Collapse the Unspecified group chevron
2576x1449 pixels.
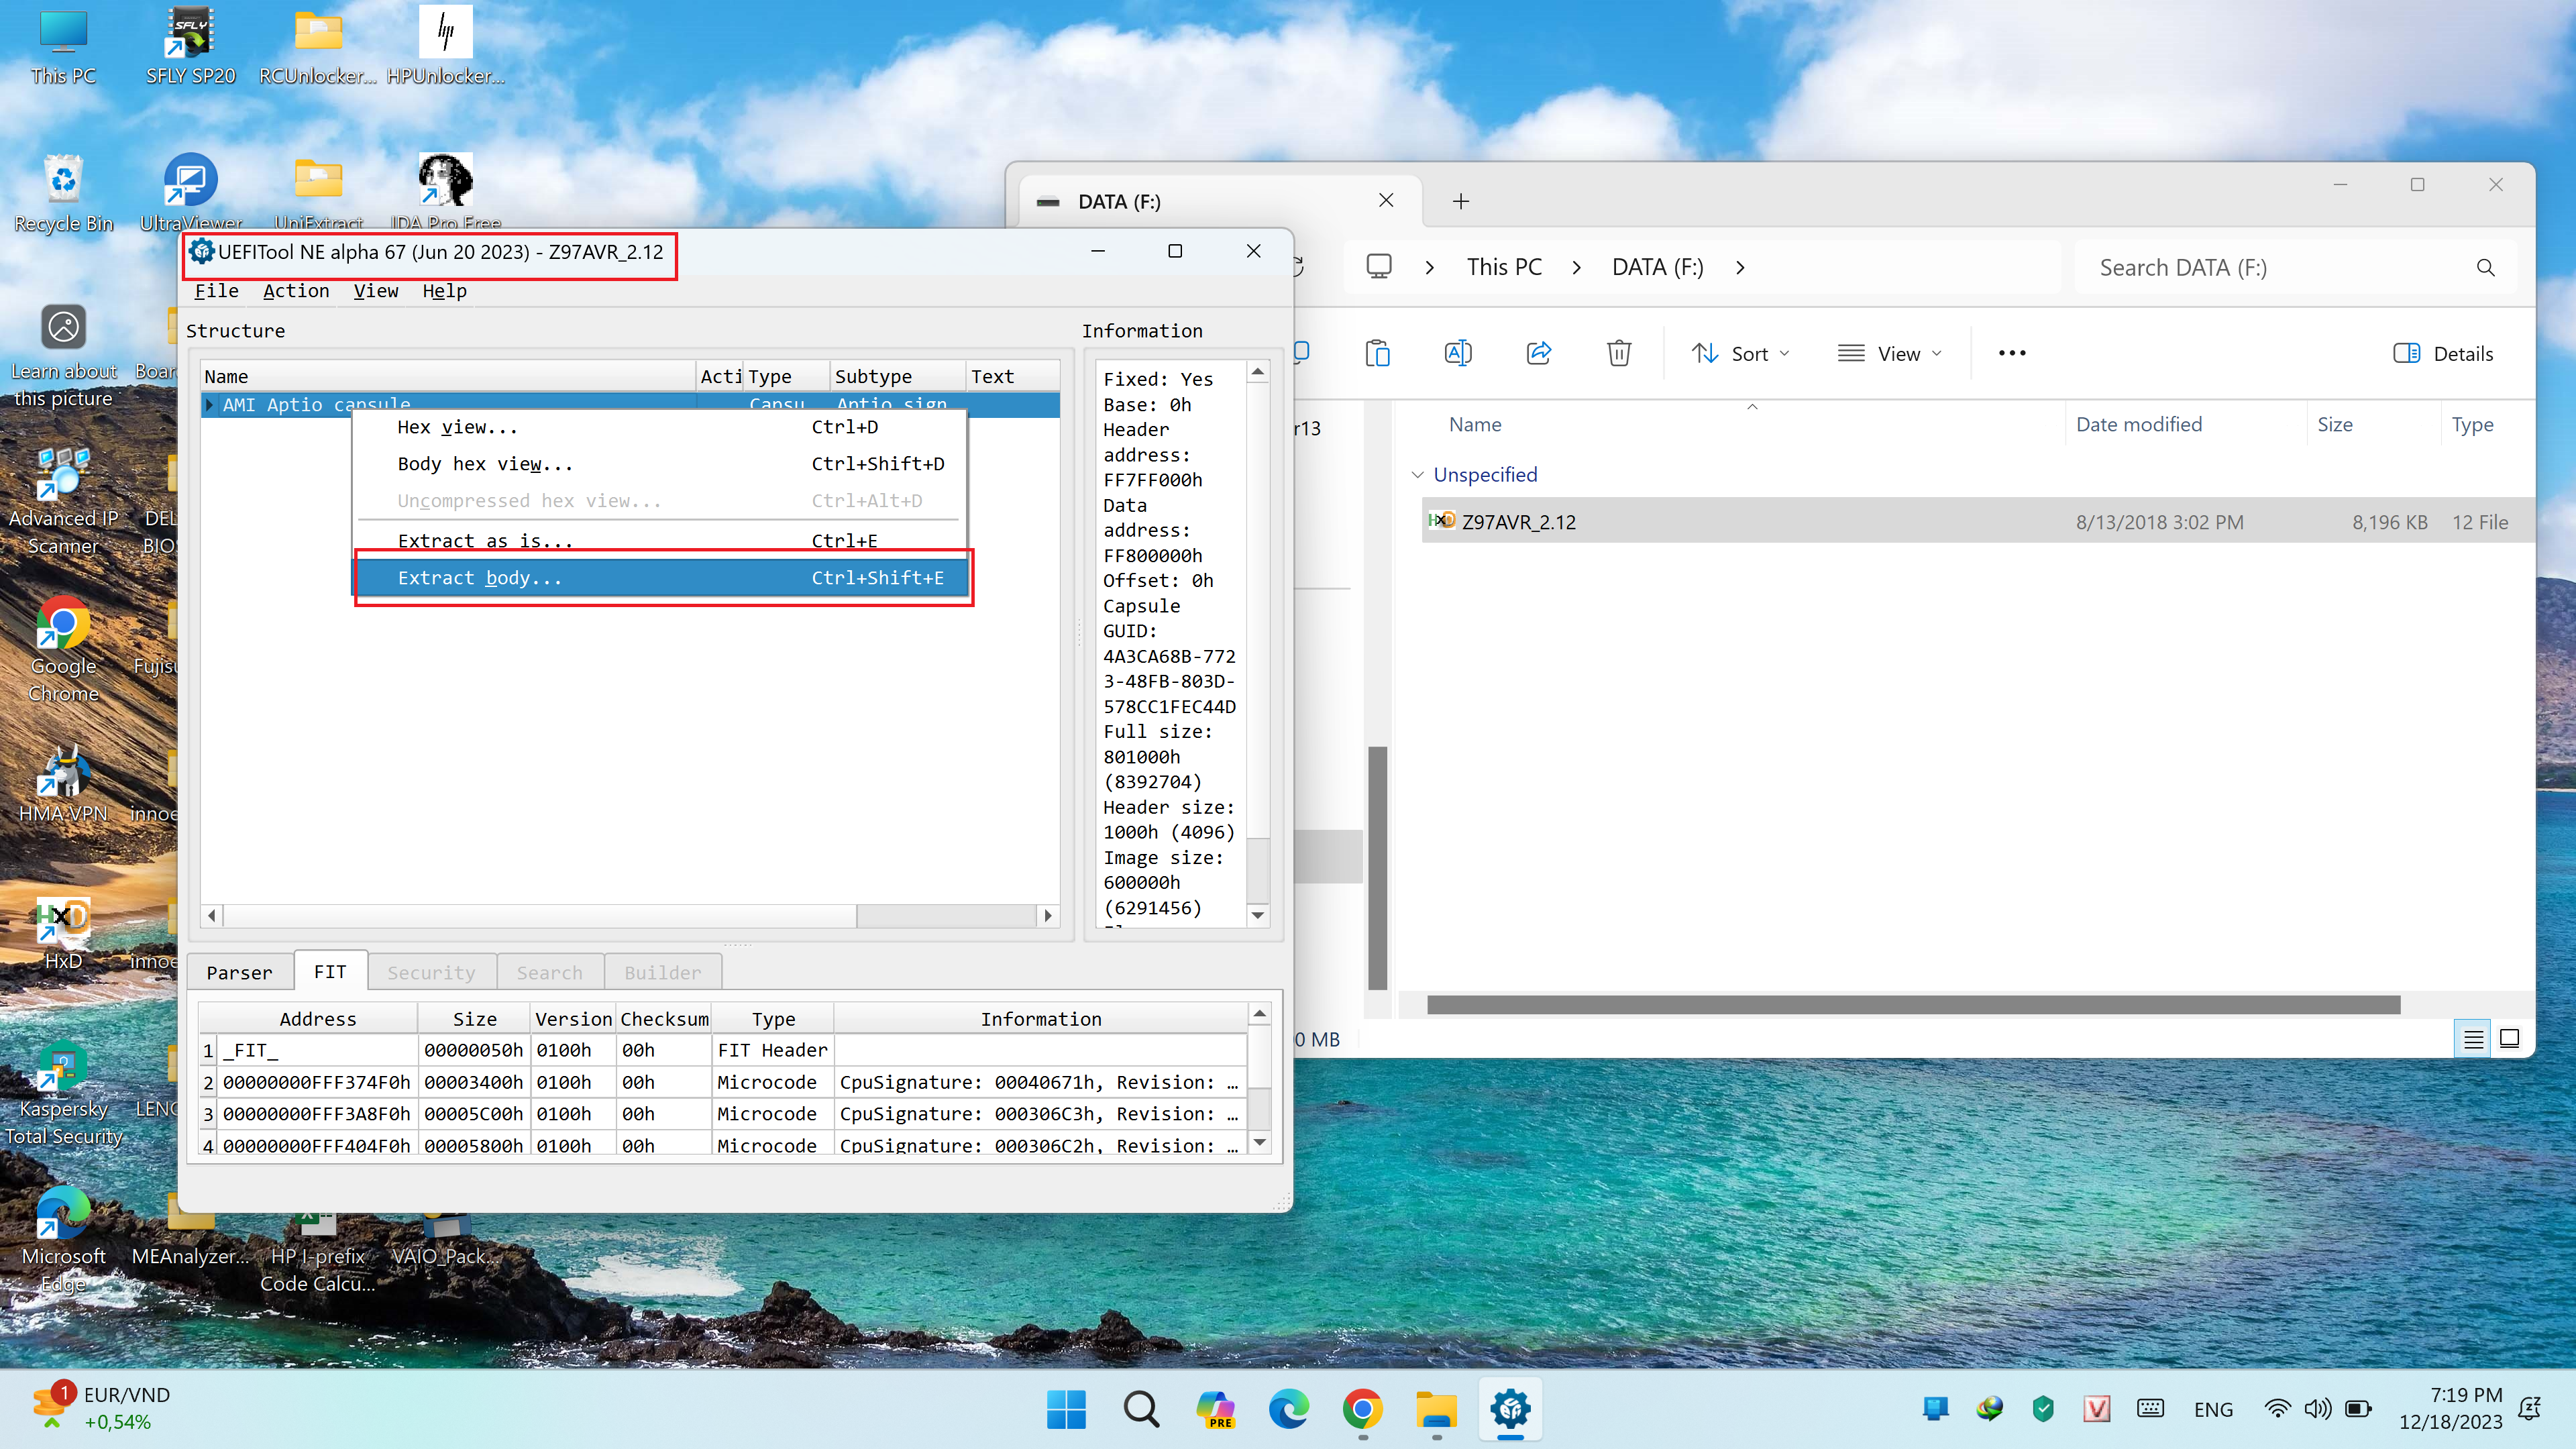tap(1417, 475)
